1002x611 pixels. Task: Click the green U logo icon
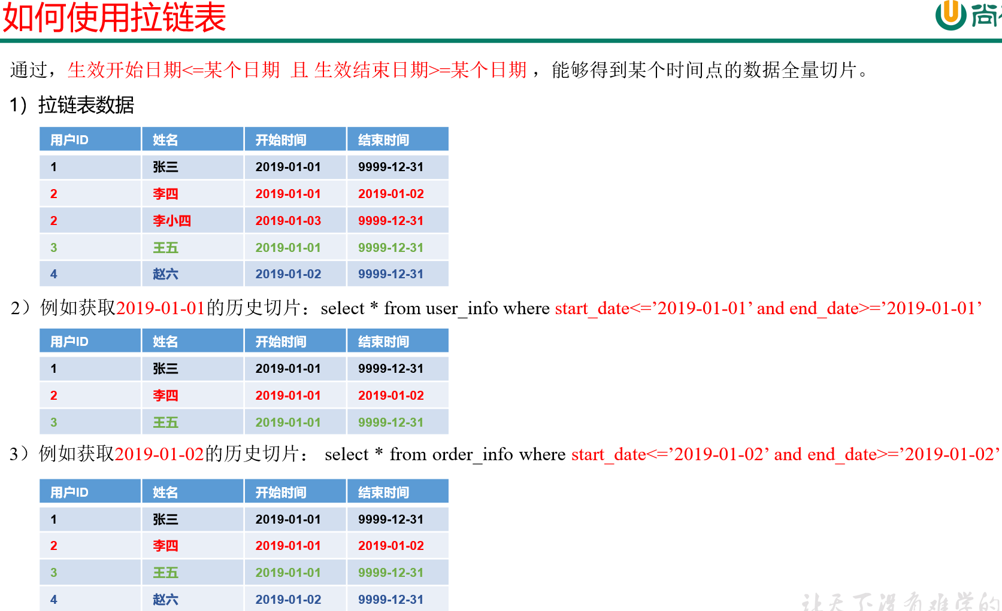click(951, 14)
